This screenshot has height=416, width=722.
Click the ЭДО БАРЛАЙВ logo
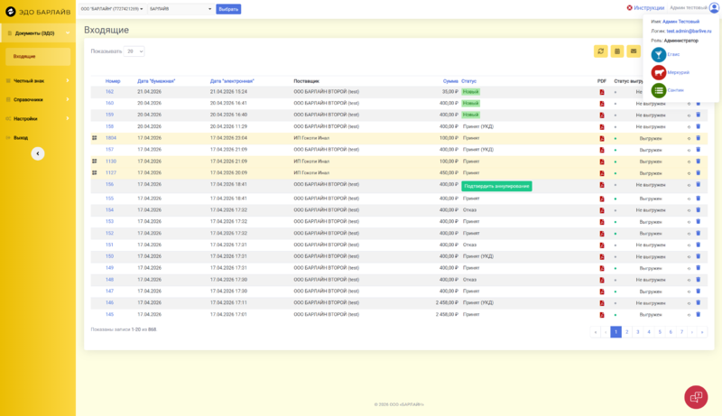(x=38, y=12)
